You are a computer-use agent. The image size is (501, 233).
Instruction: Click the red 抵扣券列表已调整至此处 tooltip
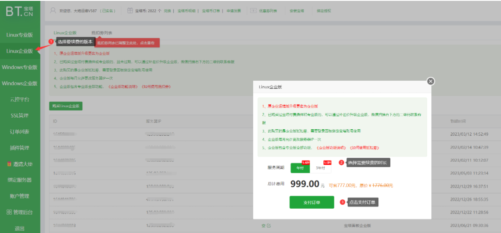pos(127,42)
